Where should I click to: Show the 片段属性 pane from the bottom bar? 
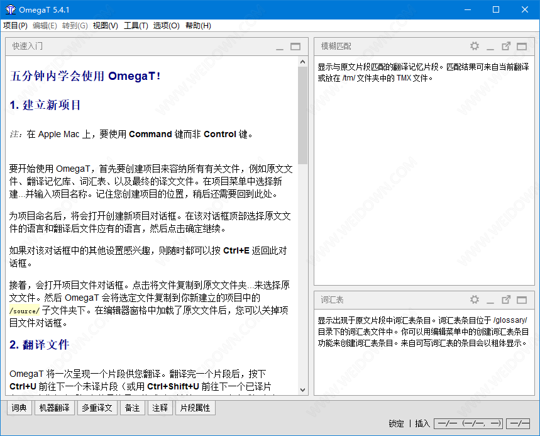click(196, 408)
